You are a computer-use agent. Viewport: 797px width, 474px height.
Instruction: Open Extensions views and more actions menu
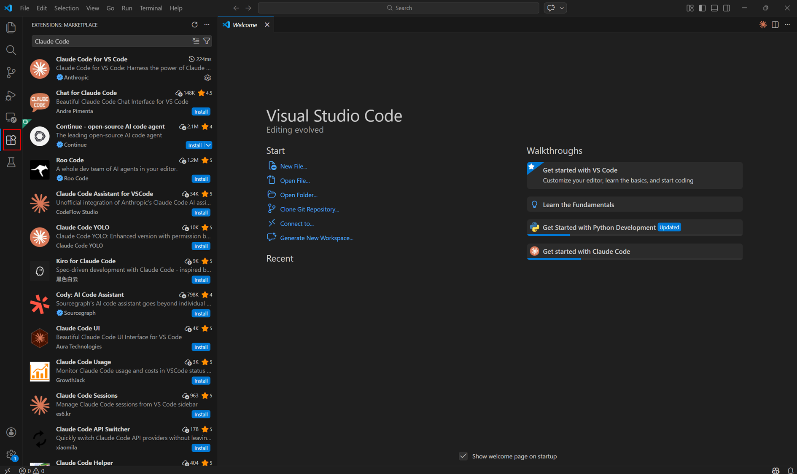point(207,24)
